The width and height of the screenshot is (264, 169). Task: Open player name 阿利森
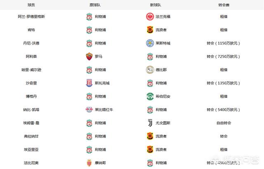[31, 56]
